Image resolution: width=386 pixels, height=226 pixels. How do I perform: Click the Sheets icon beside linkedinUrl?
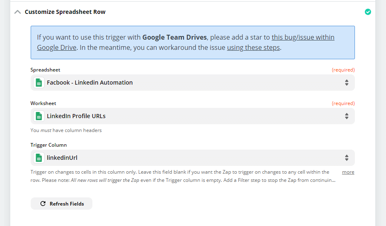pyautogui.click(x=39, y=158)
